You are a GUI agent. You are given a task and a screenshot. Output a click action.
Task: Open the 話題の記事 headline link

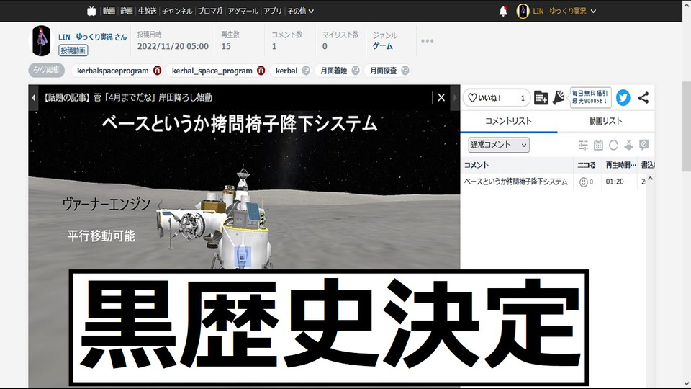tap(127, 97)
